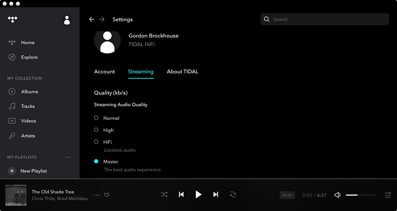The width and height of the screenshot is (397, 211).
Task: Skip to the previous track
Action: (x=181, y=194)
